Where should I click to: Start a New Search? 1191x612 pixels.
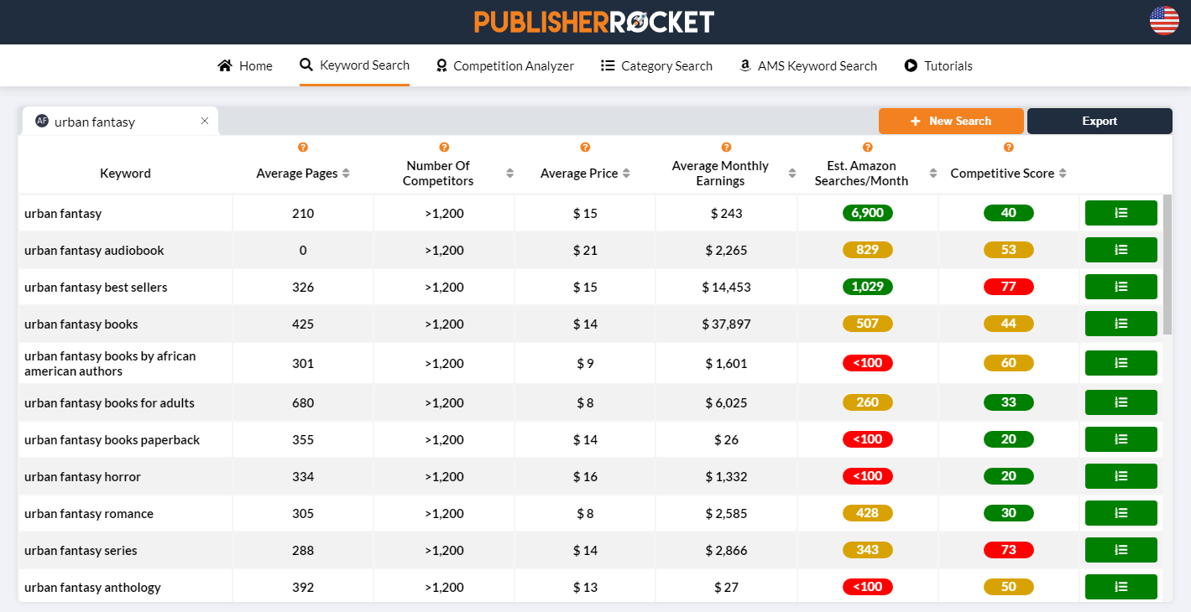click(951, 121)
